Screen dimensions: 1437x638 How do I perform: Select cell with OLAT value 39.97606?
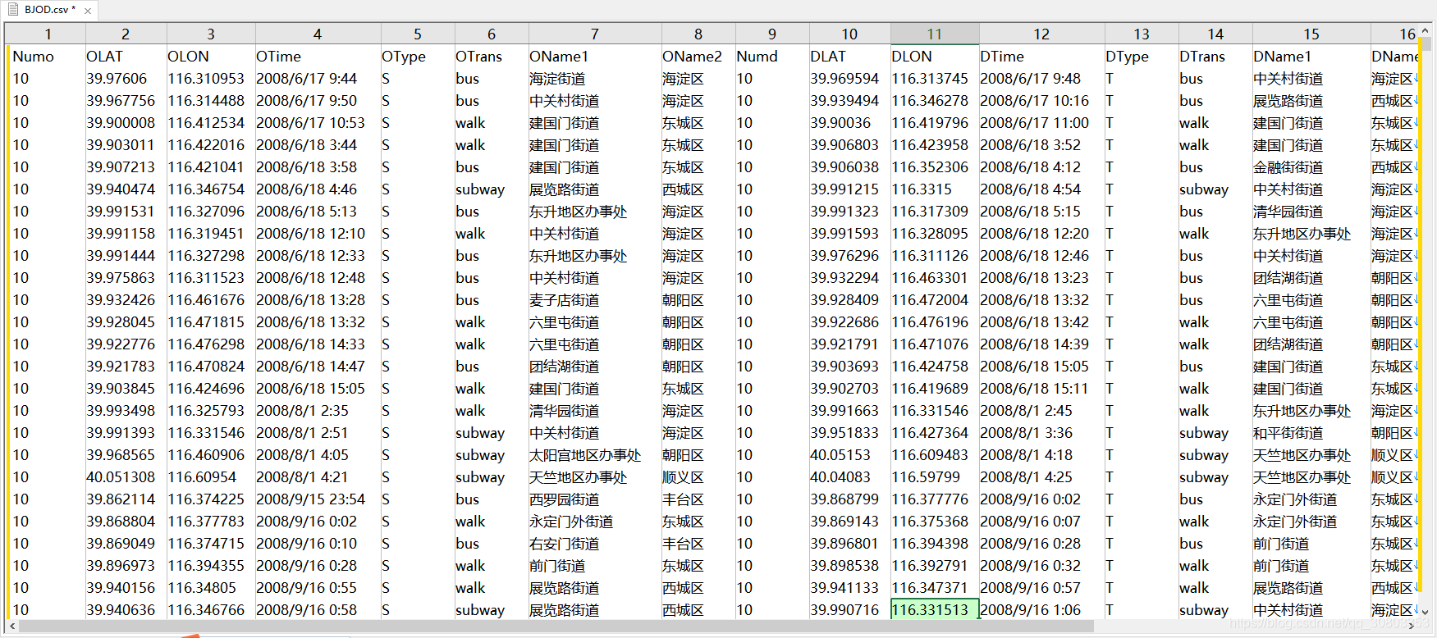(126, 79)
